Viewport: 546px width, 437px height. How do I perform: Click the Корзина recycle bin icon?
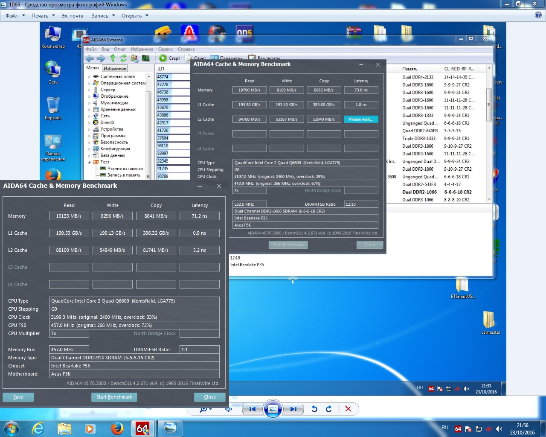pyautogui.click(x=53, y=108)
